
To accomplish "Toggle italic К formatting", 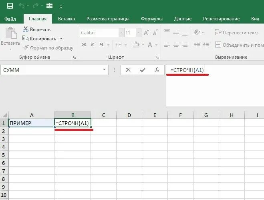I will (93, 45).
